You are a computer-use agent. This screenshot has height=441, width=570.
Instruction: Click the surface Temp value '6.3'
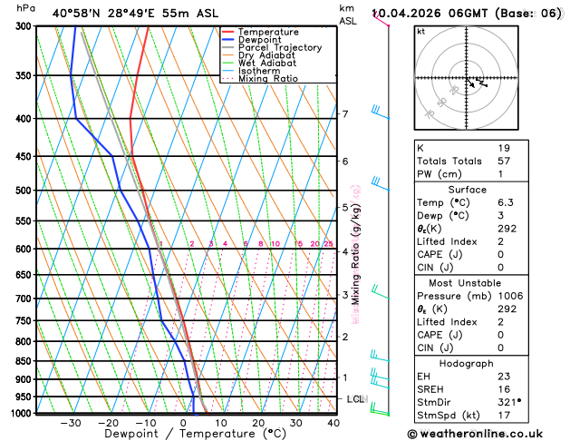[506, 202]
